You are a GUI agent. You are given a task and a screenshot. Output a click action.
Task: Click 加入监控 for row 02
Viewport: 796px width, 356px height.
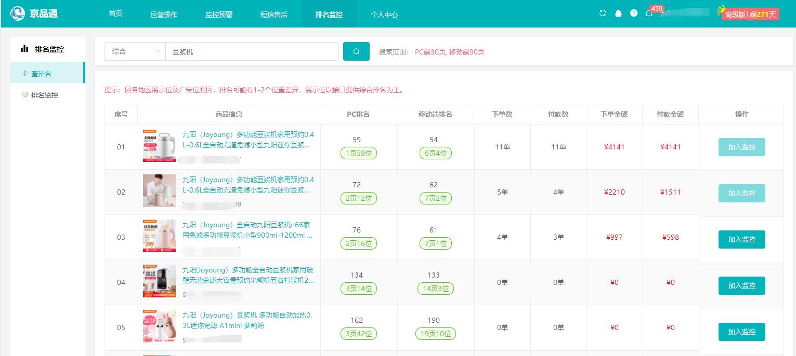tap(741, 193)
